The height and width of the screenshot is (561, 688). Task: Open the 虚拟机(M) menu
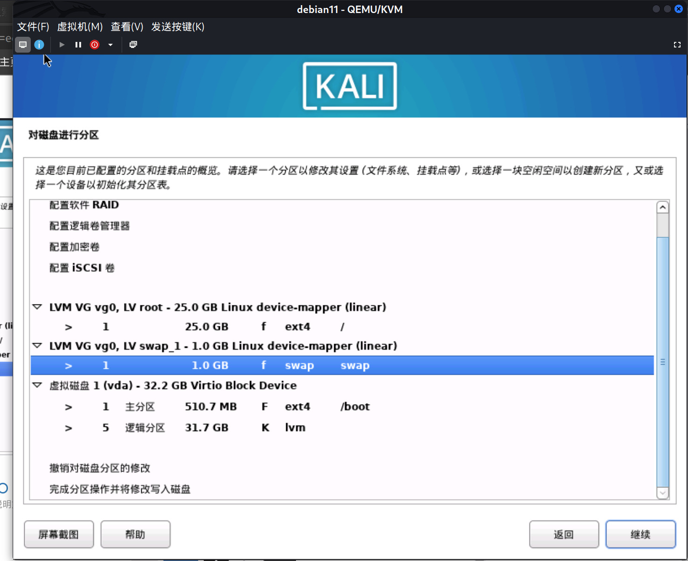(80, 27)
